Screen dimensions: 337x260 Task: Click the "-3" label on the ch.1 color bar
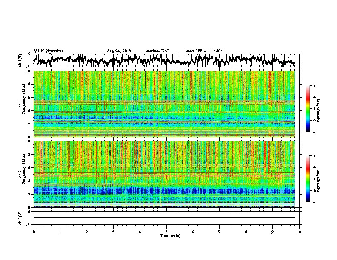(x=314, y=86)
